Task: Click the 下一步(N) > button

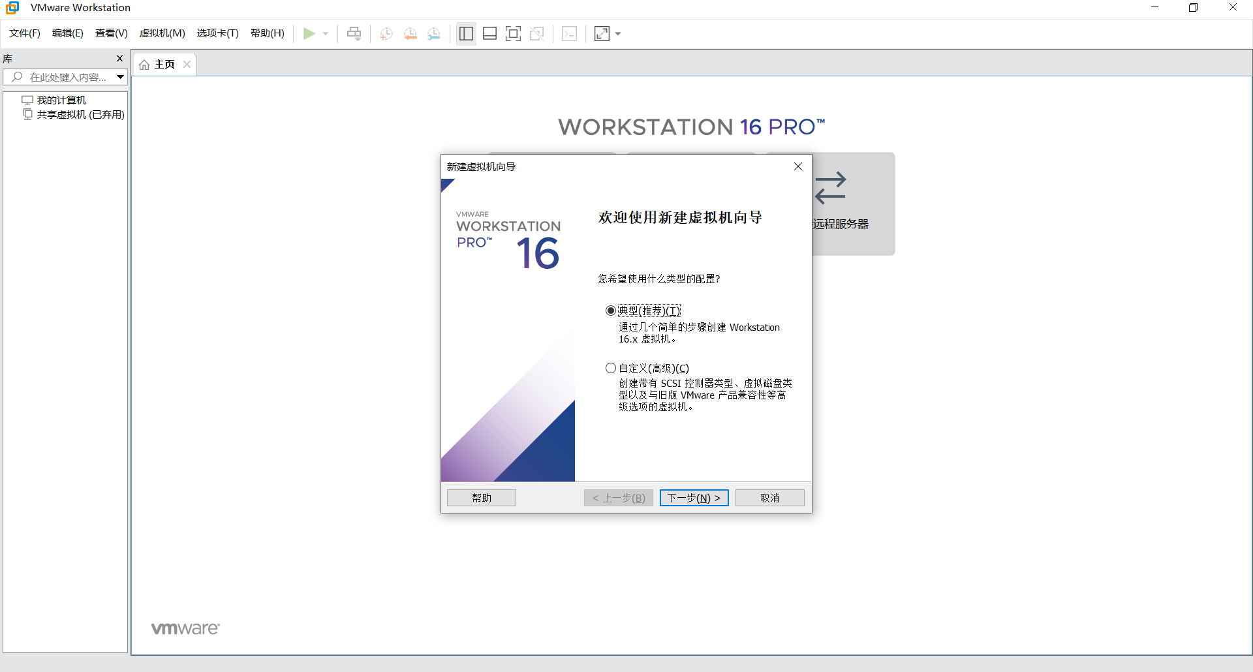Action: [x=694, y=498]
